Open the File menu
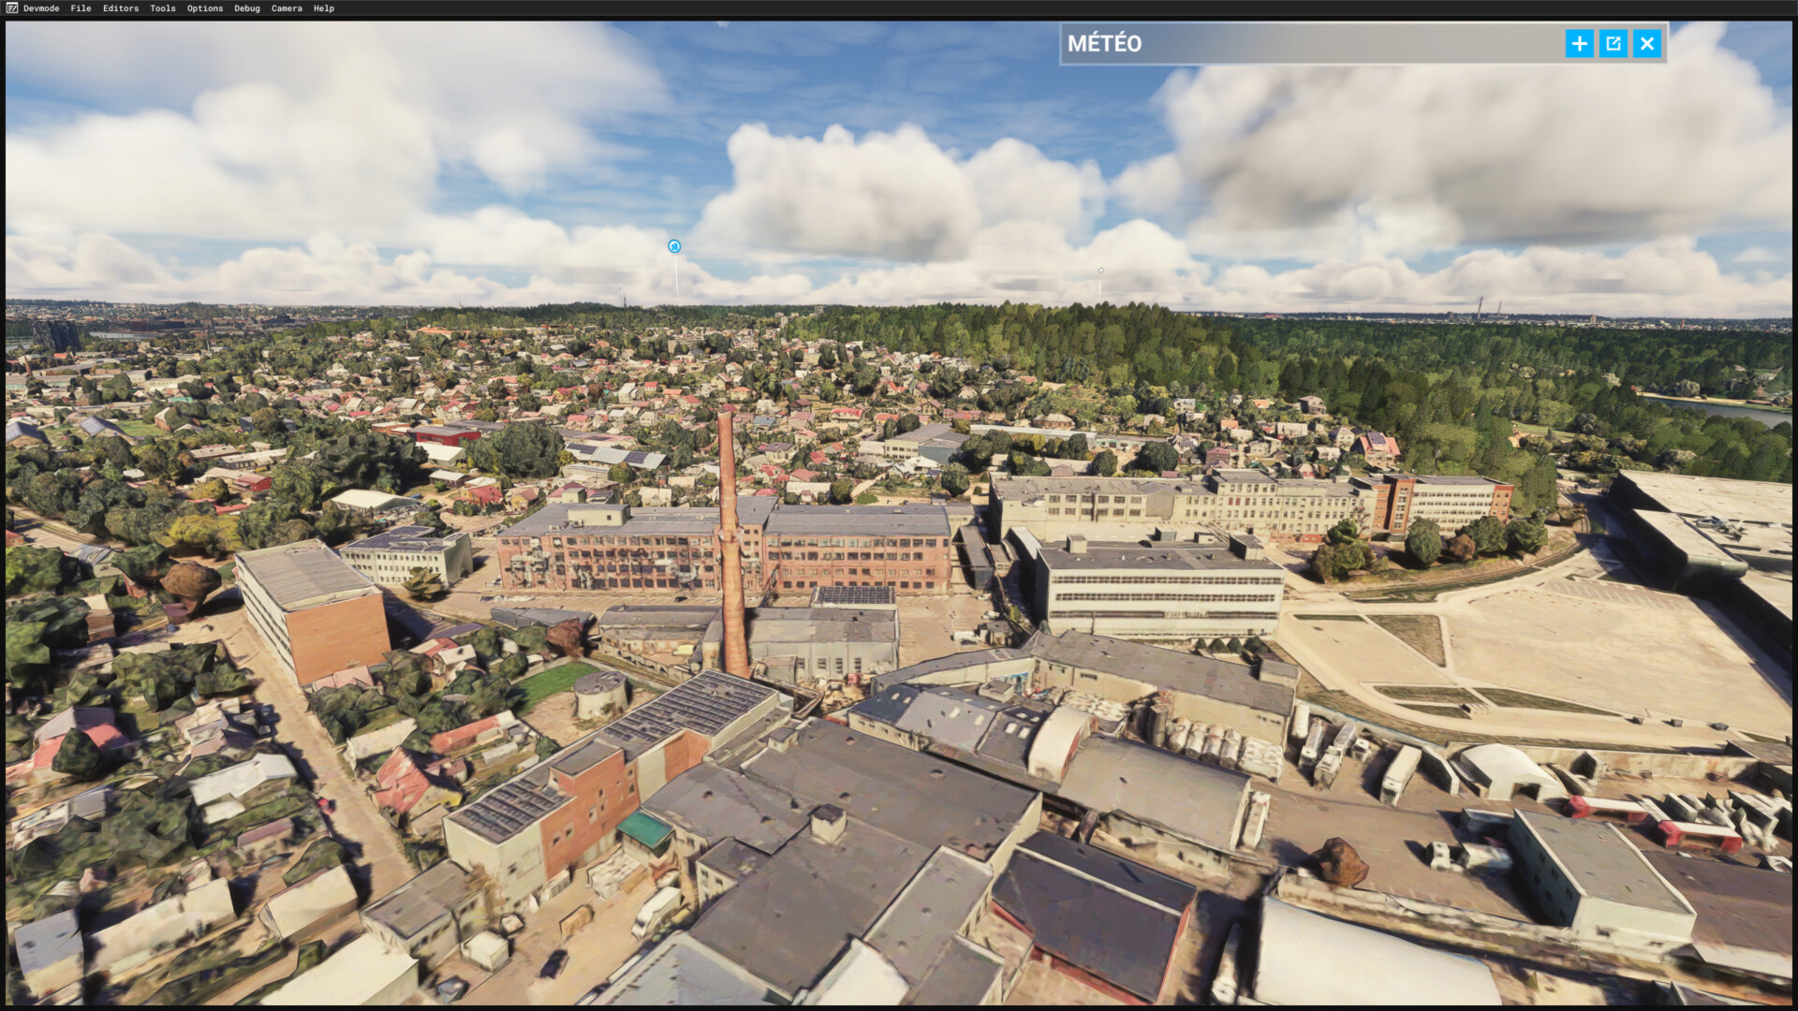Image resolution: width=1798 pixels, height=1011 pixels. point(81,8)
